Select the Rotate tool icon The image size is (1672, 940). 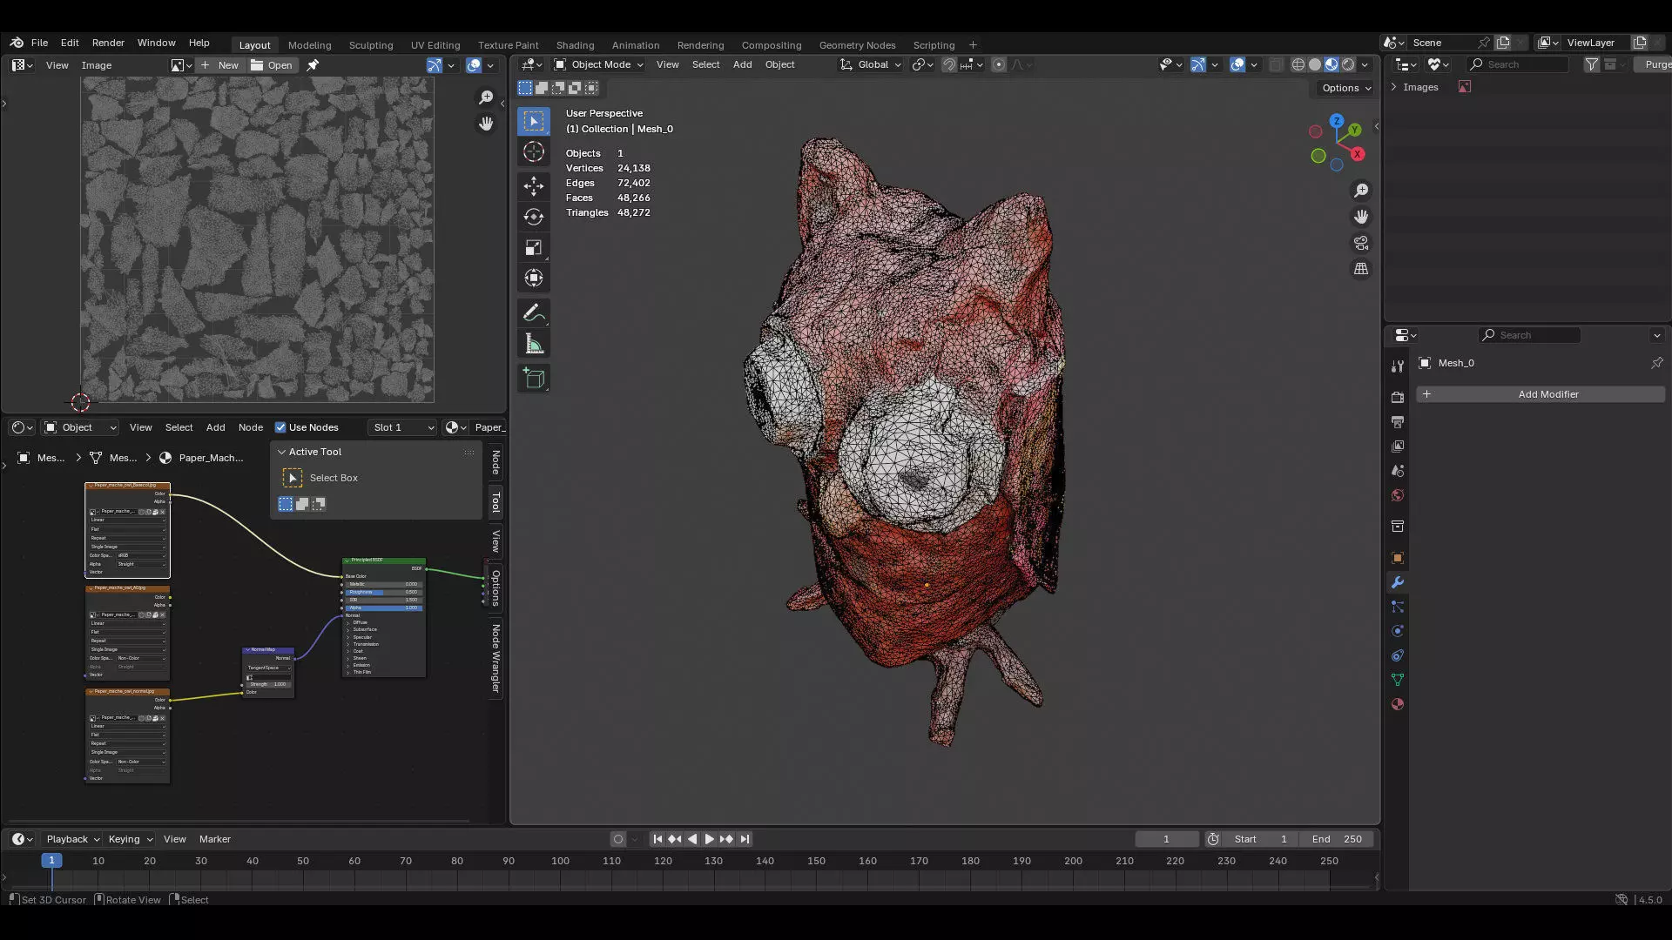pos(534,217)
